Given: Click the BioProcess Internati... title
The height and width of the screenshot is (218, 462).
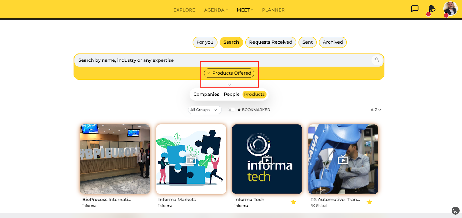Looking at the screenshot, I should coord(107,200).
